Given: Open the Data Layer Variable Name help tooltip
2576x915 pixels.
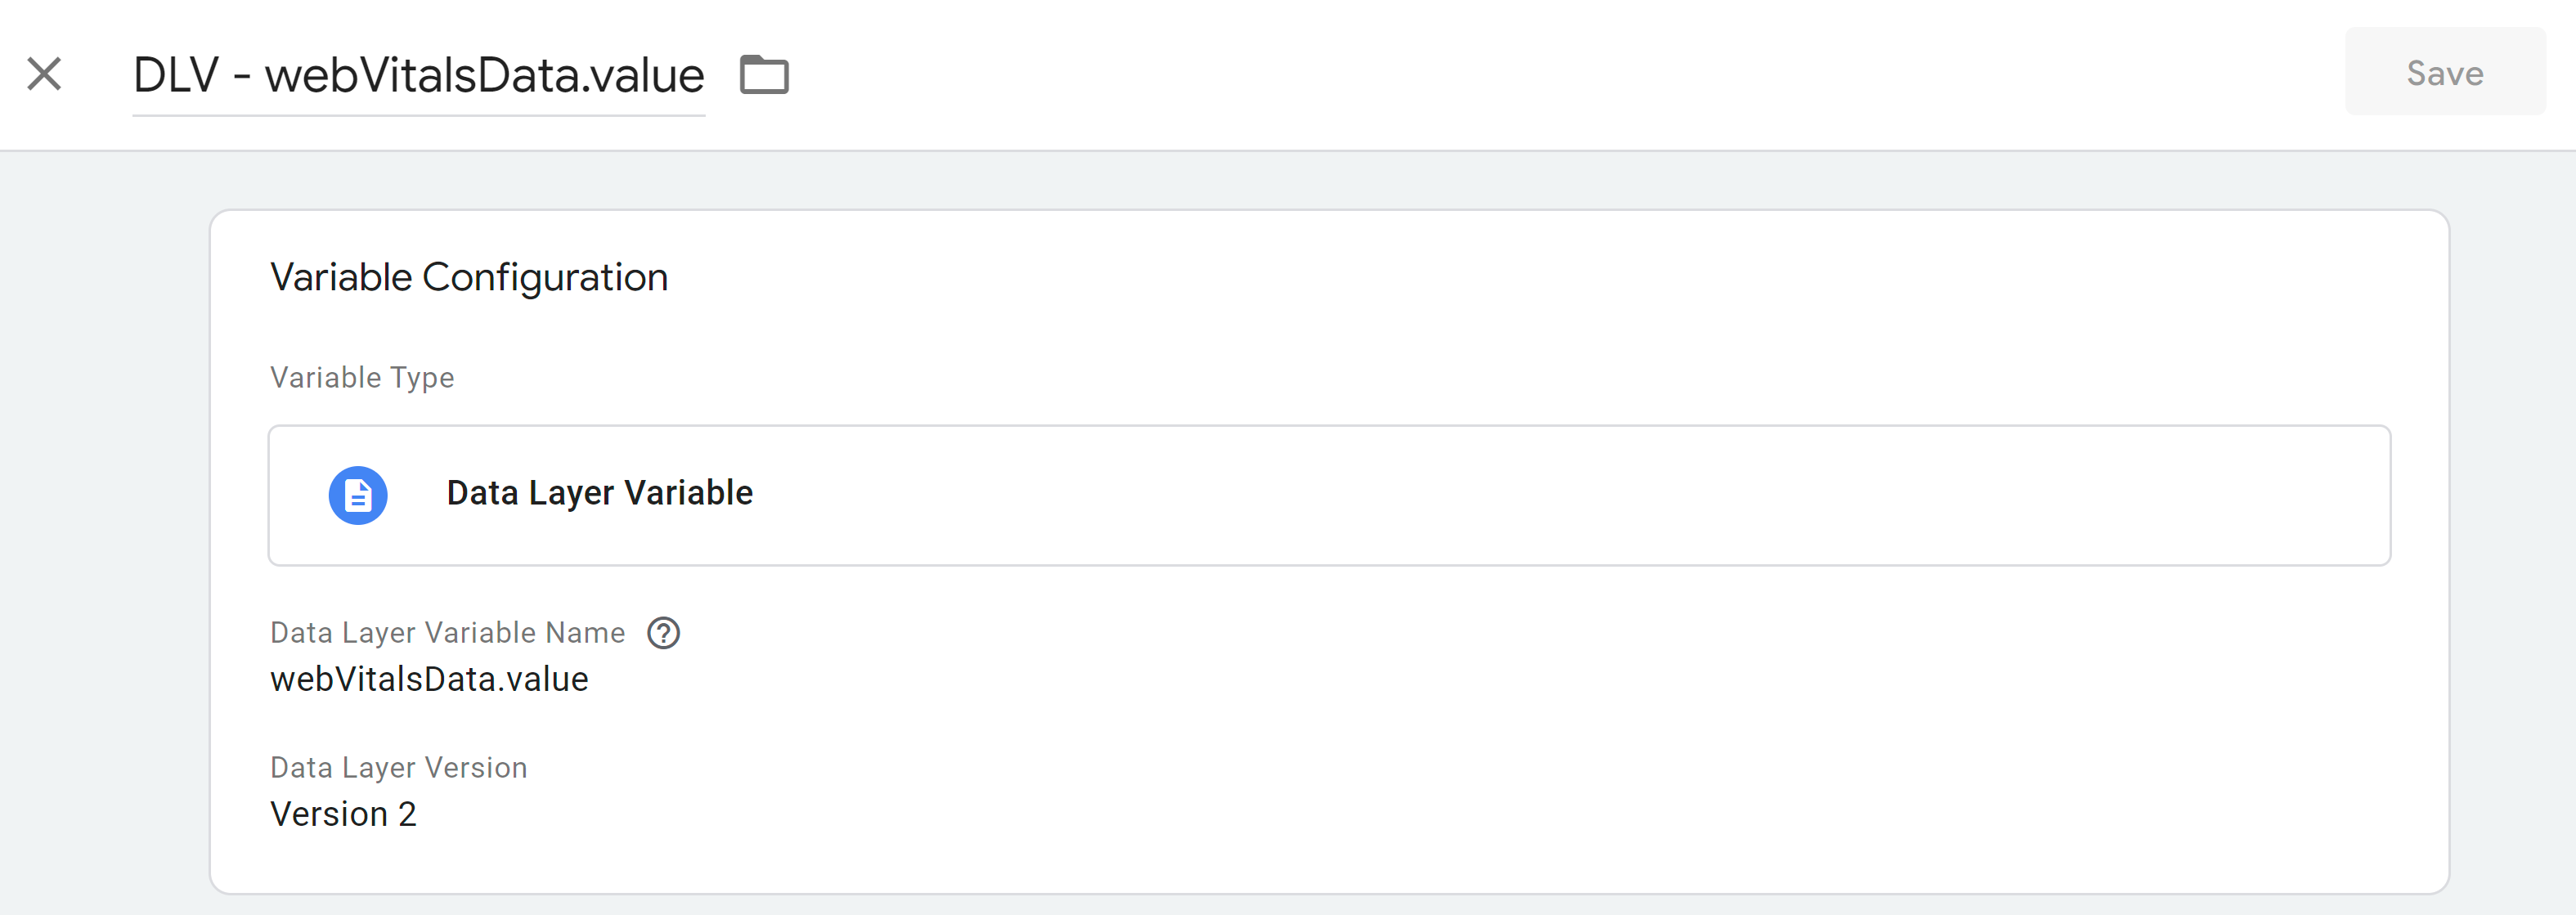Looking at the screenshot, I should [665, 632].
